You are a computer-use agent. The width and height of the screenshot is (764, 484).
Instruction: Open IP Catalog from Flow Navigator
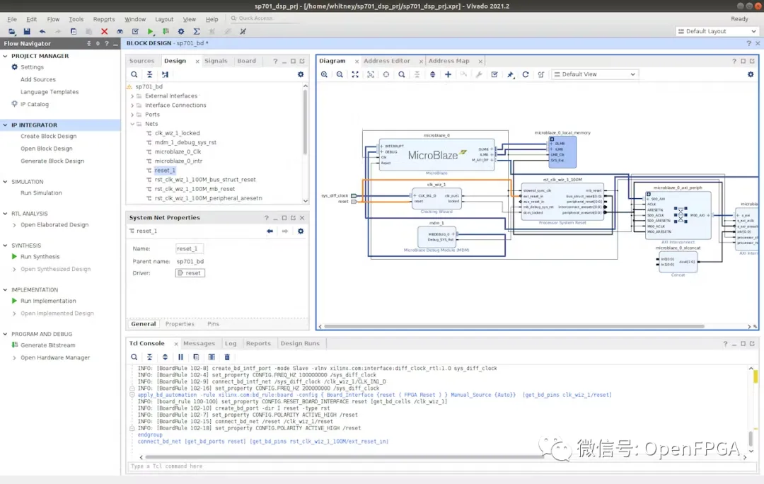click(35, 104)
